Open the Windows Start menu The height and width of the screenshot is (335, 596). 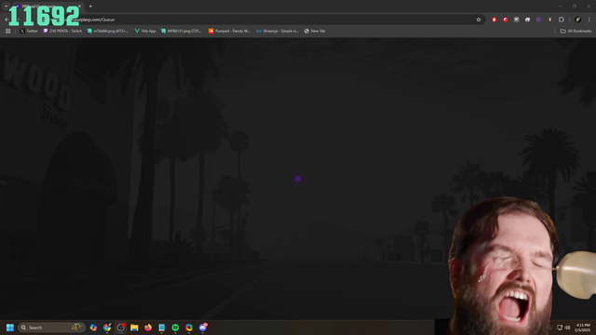[10, 328]
